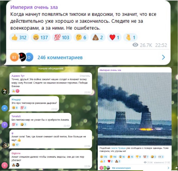Click the laughing reaction with 17
The width and height of the screenshot is (178, 171).
(x=15, y=145)
